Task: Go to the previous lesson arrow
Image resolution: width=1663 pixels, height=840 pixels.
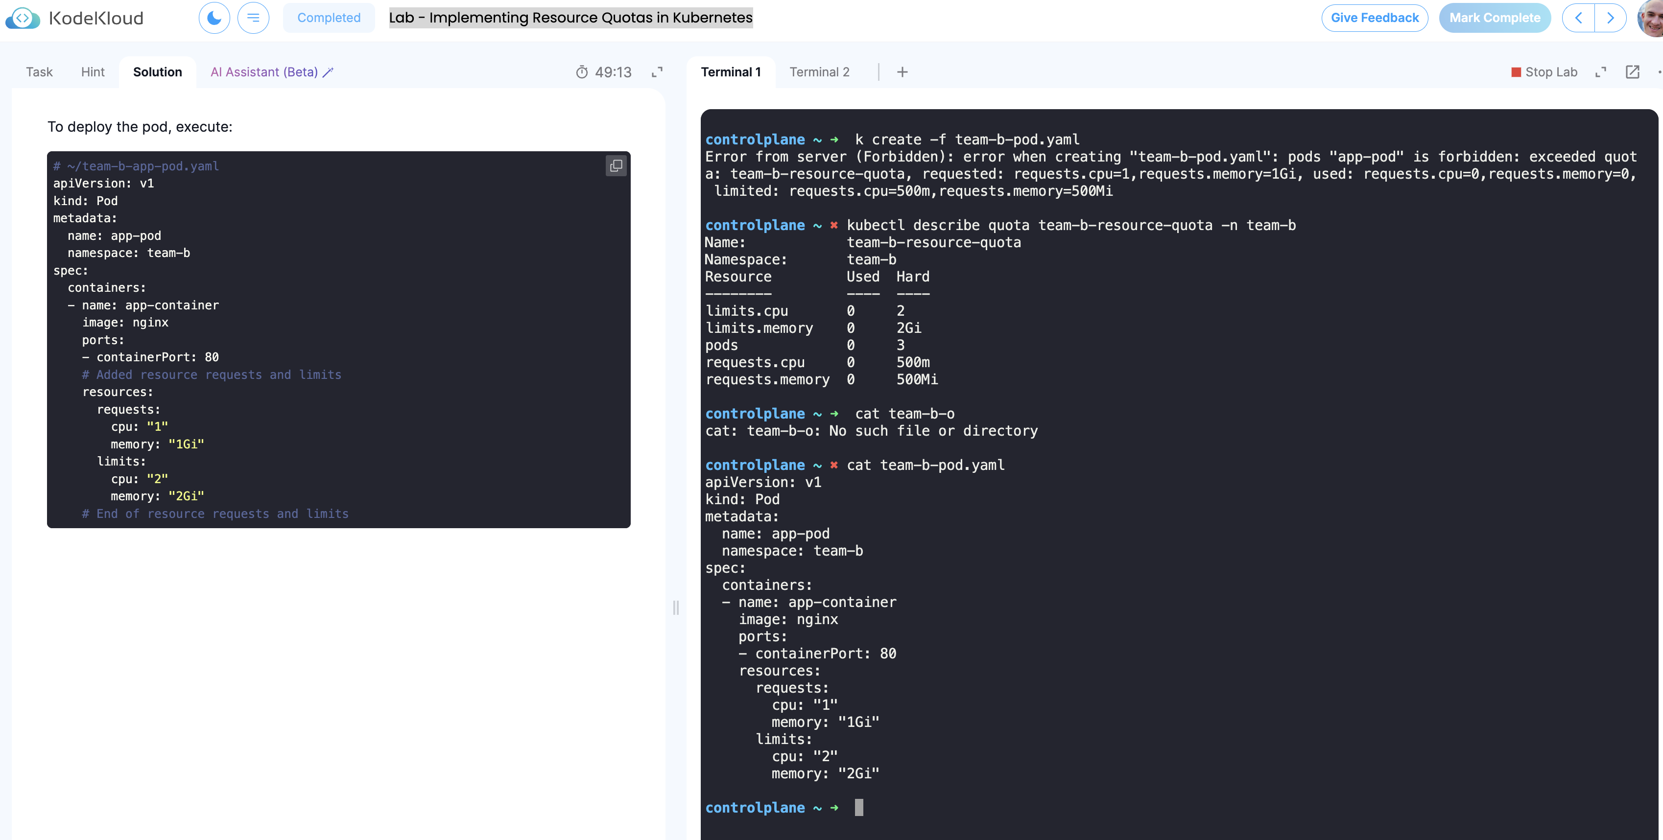Action: pyautogui.click(x=1578, y=18)
